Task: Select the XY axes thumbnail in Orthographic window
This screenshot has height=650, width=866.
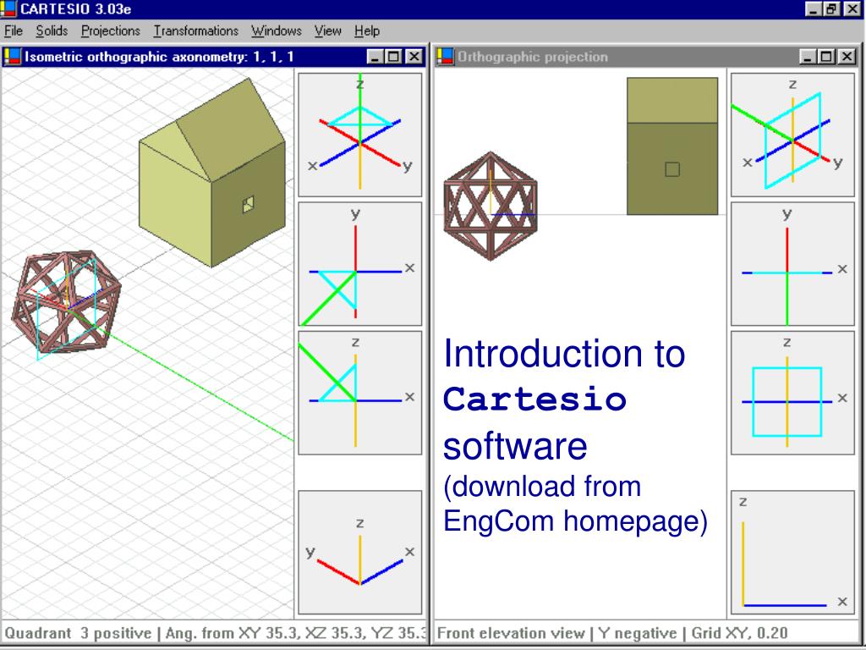Action: (x=792, y=264)
